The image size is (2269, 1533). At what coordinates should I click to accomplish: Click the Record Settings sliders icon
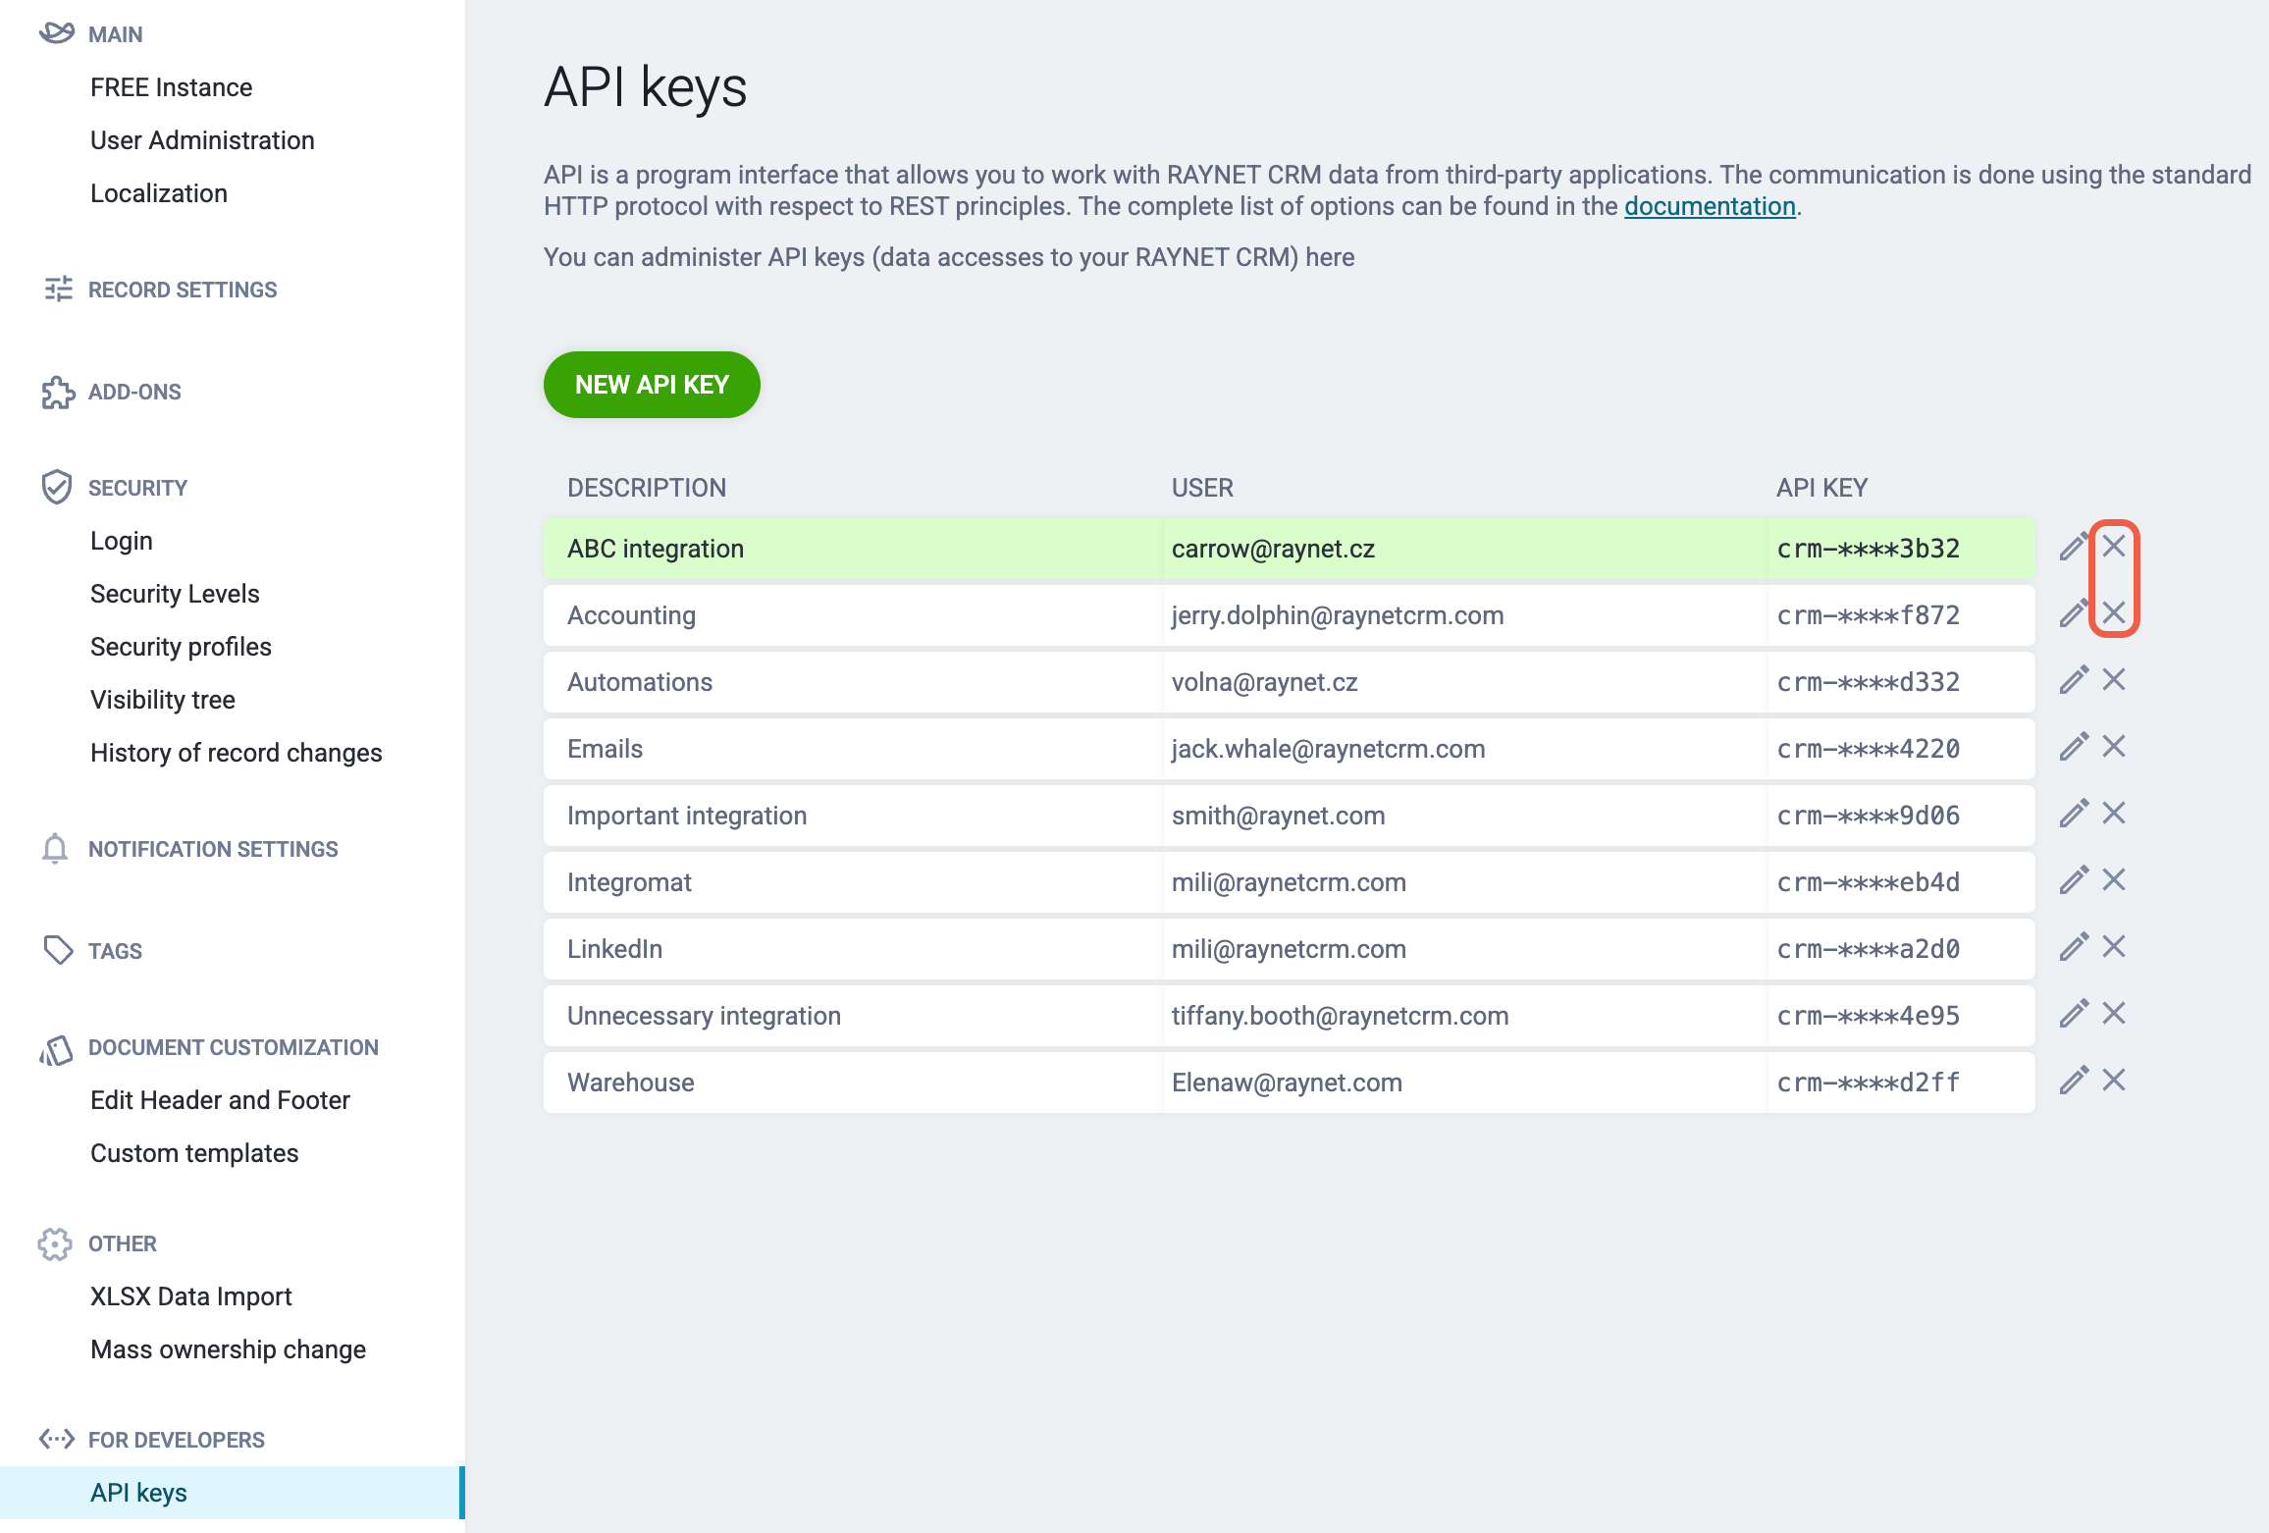[58, 289]
